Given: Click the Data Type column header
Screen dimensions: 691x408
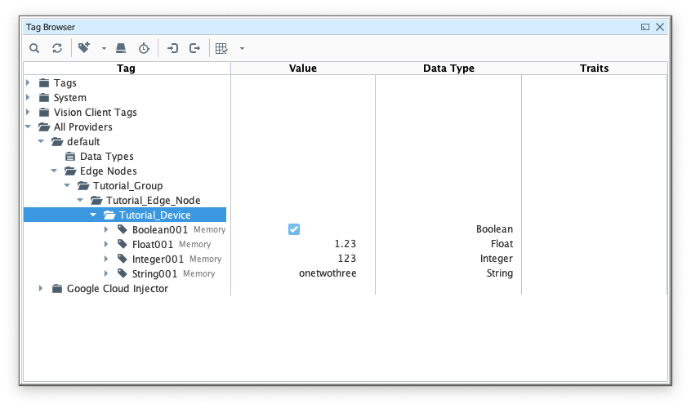Looking at the screenshot, I should pyautogui.click(x=448, y=69).
